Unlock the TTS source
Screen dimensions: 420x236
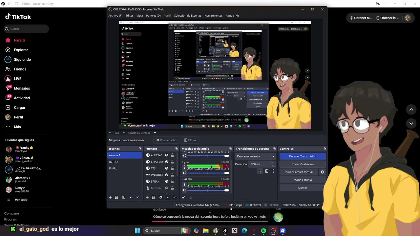(172, 168)
